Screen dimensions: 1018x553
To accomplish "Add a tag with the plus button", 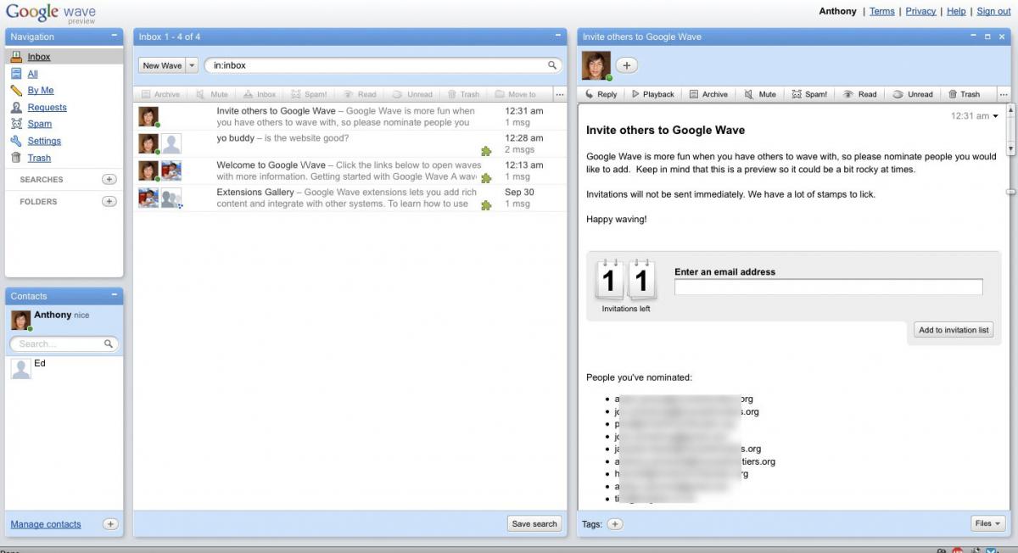I will [x=615, y=524].
